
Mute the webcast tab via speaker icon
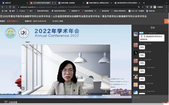pos(53,3)
